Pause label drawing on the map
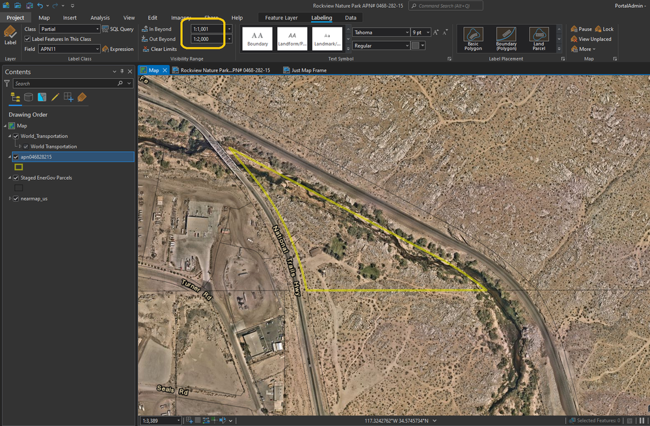The image size is (650, 426). pyautogui.click(x=581, y=29)
